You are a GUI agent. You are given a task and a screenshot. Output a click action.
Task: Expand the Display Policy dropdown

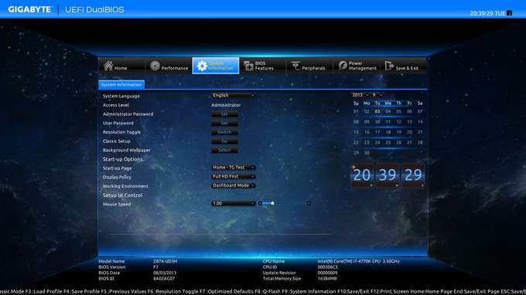point(233,177)
